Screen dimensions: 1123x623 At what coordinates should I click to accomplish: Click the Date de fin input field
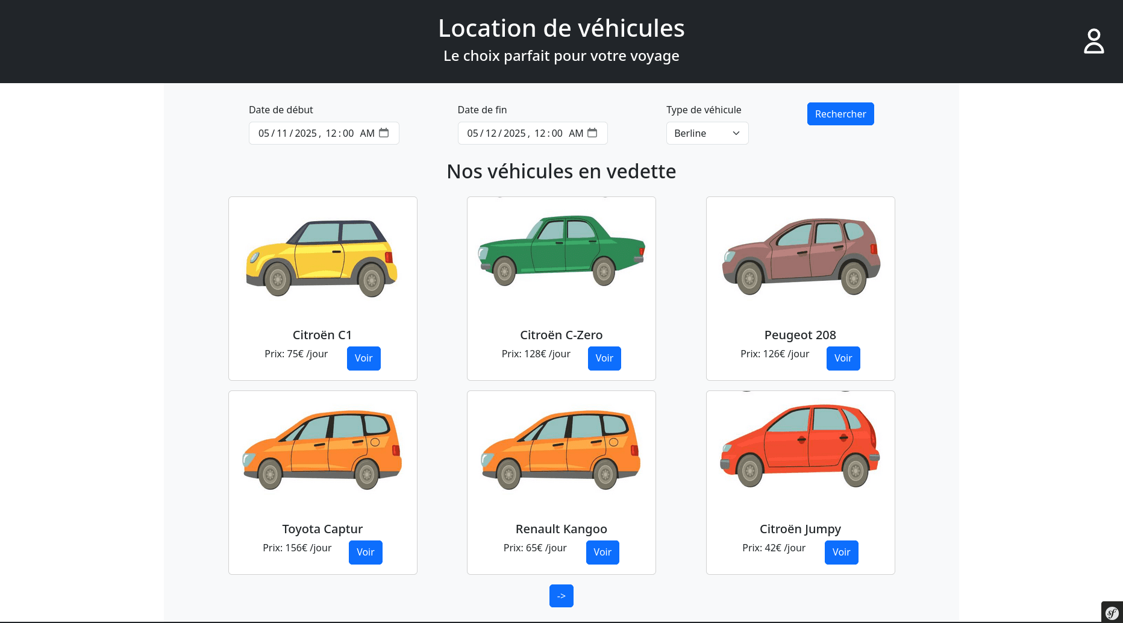click(x=522, y=133)
